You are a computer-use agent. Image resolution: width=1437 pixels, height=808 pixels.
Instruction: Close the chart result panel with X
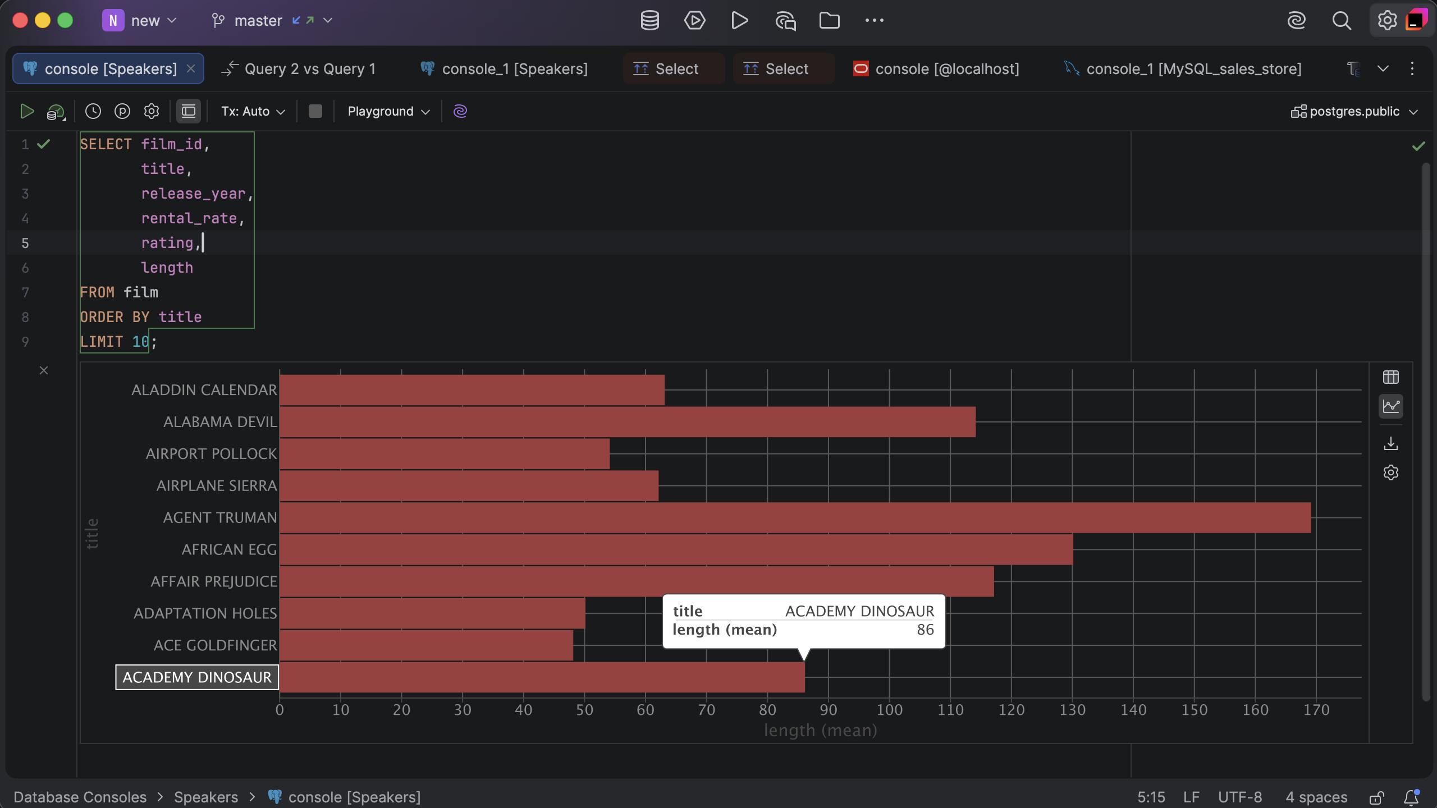coord(44,370)
